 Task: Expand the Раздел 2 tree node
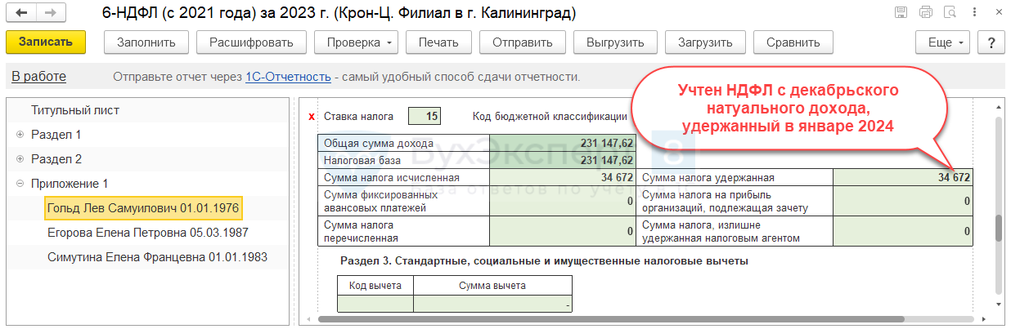(x=20, y=159)
